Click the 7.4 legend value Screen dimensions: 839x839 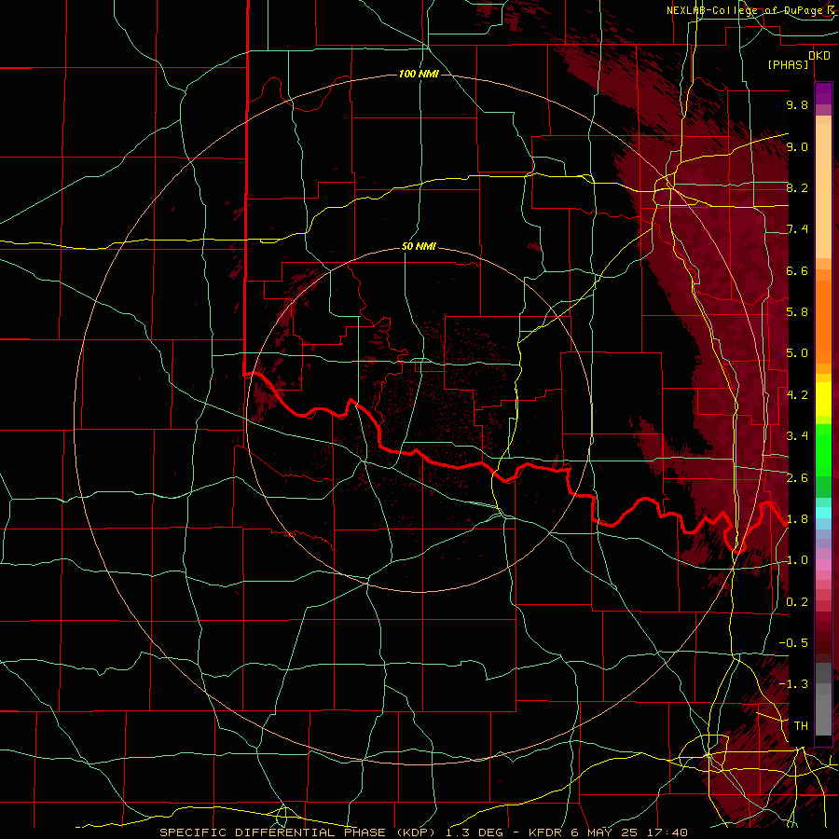[797, 229]
